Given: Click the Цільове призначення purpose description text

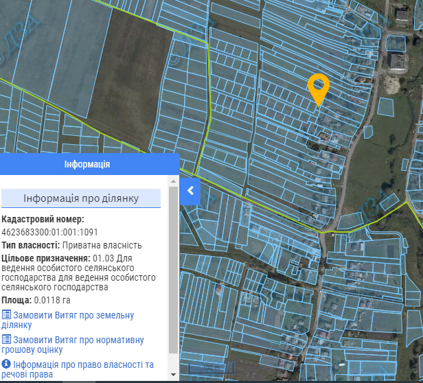Looking at the screenshot, I should (x=79, y=273).
